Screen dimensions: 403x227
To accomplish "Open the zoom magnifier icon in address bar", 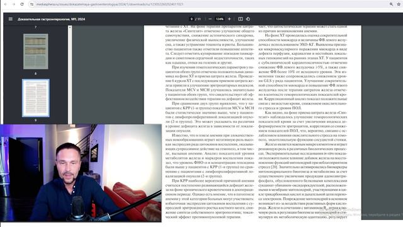I will [391, 4].
